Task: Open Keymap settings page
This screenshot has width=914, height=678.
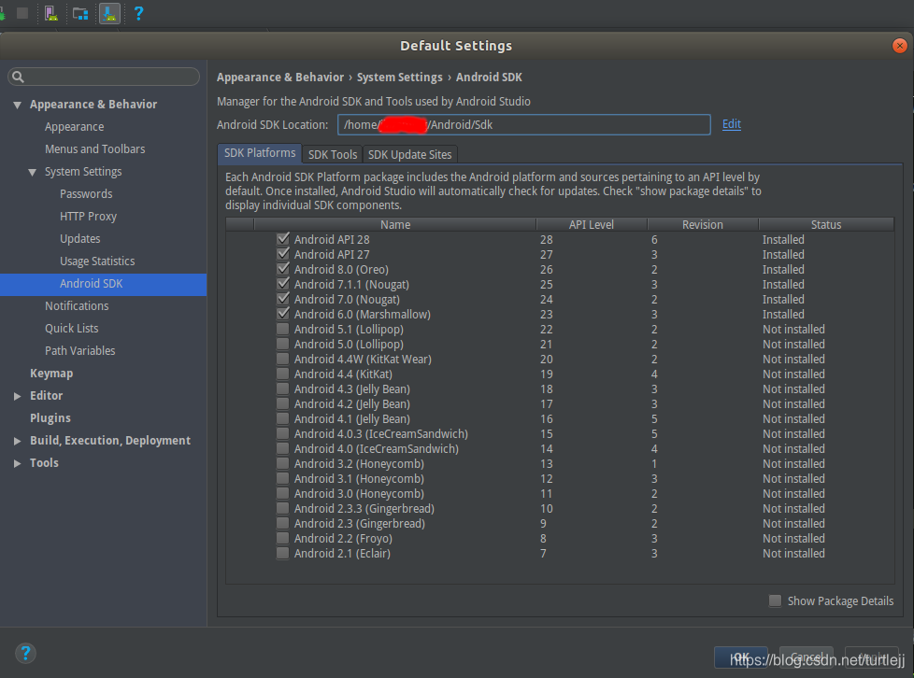Action: click(x=51, y=374)
